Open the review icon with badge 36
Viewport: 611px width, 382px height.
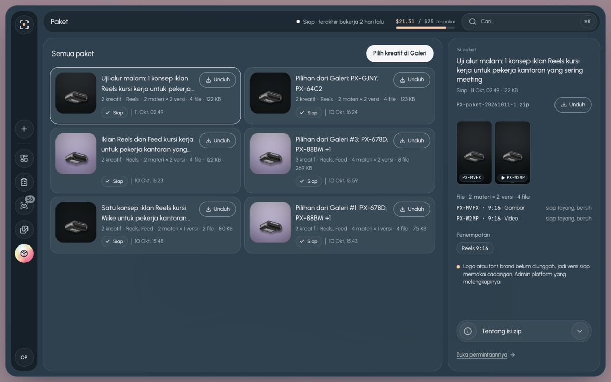[24, 206]
